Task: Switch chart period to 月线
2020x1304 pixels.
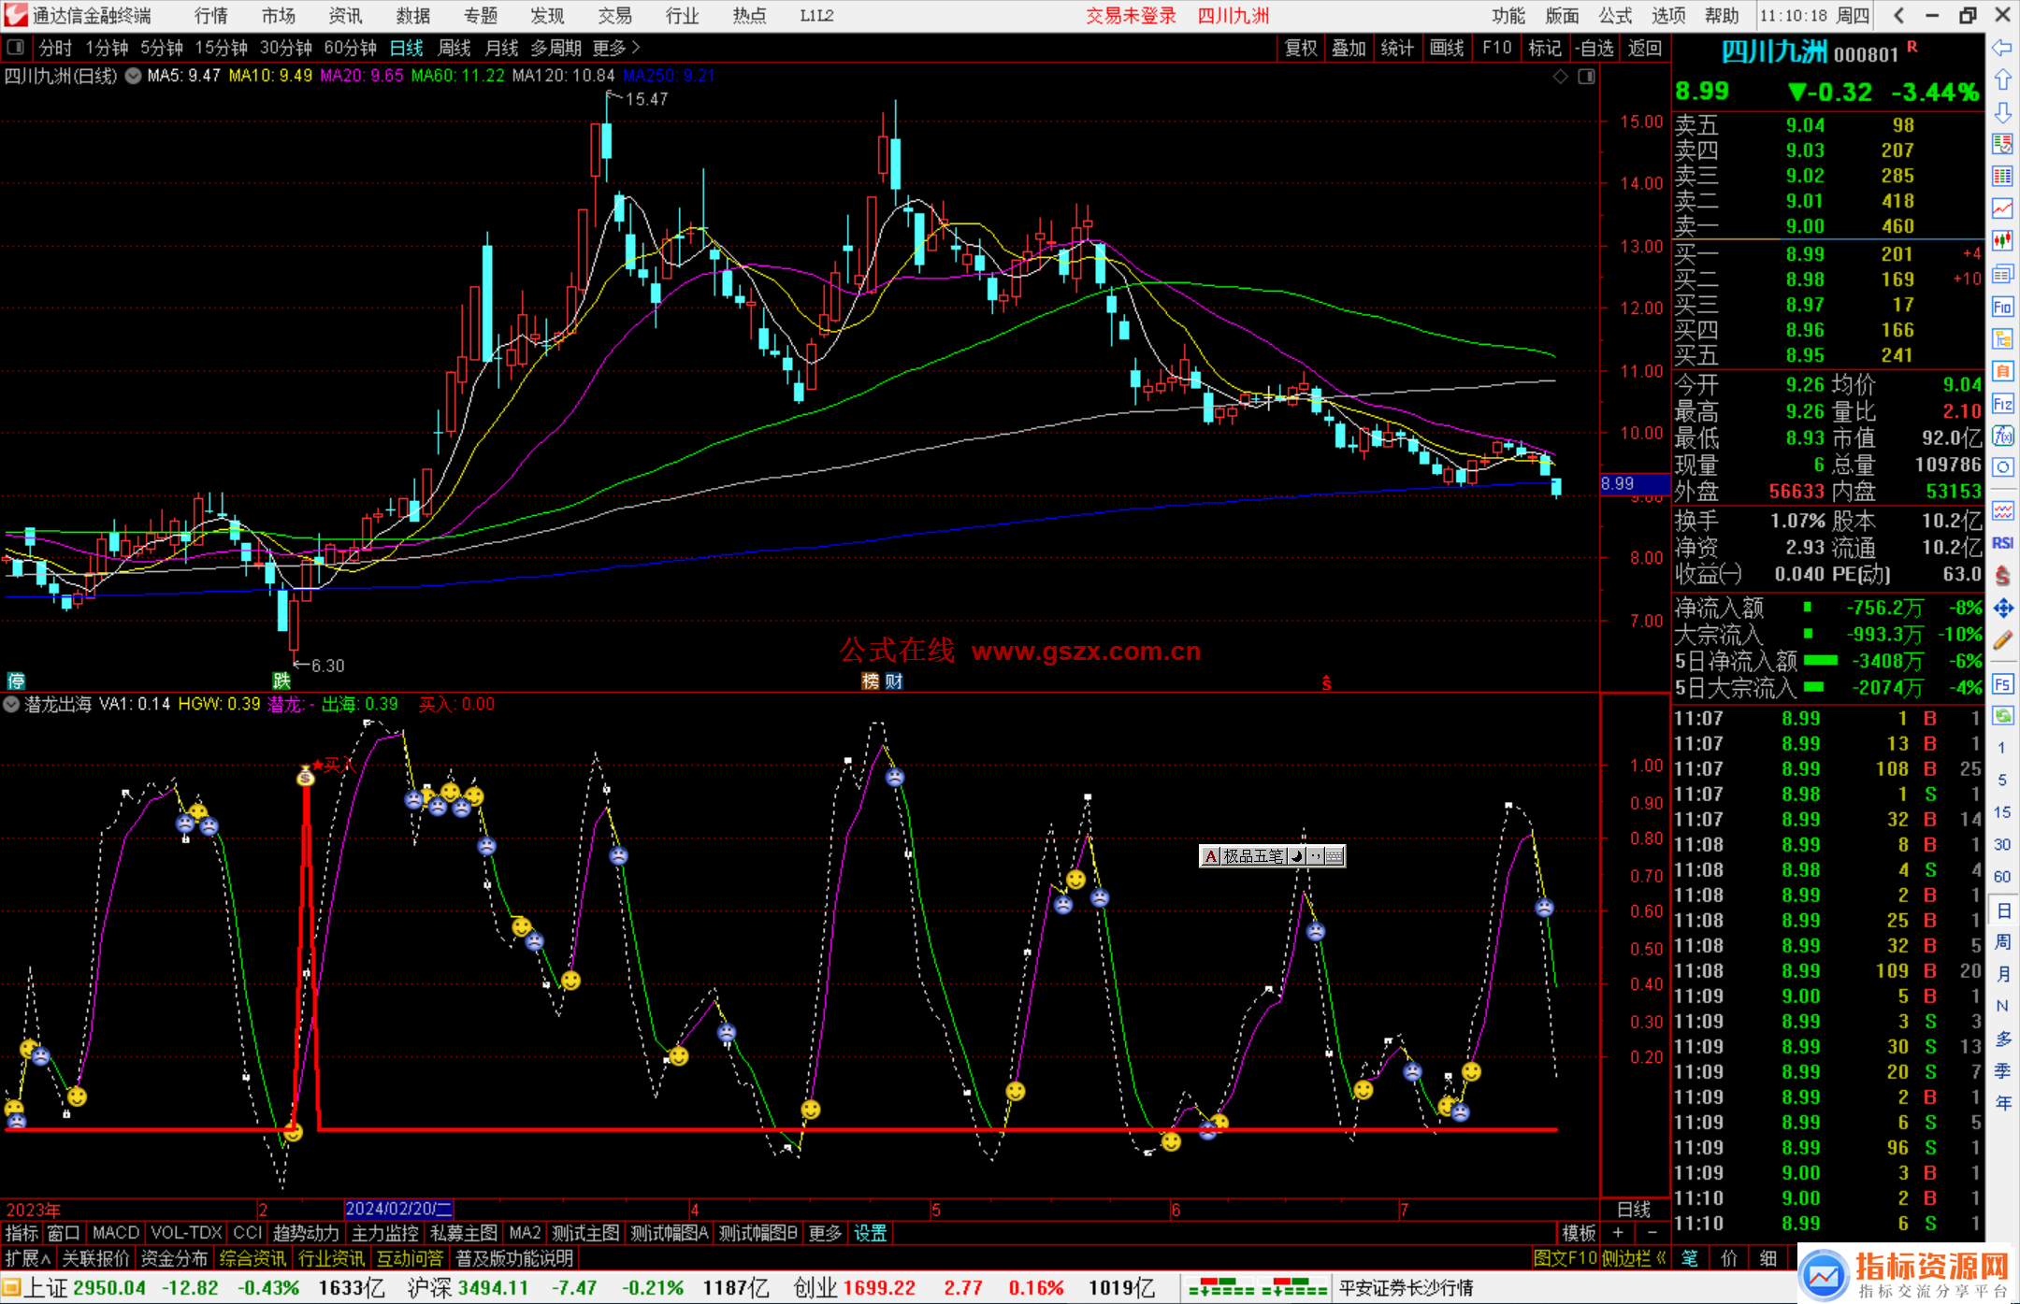Action: [x=502, y=48]
